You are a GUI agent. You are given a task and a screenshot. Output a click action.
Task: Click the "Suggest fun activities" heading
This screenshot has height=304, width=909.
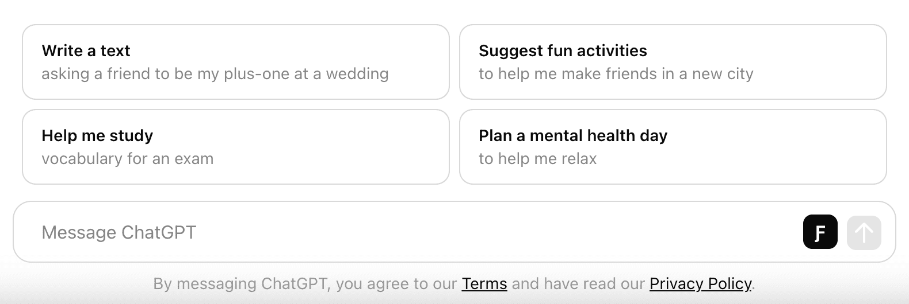pos(562,51)
